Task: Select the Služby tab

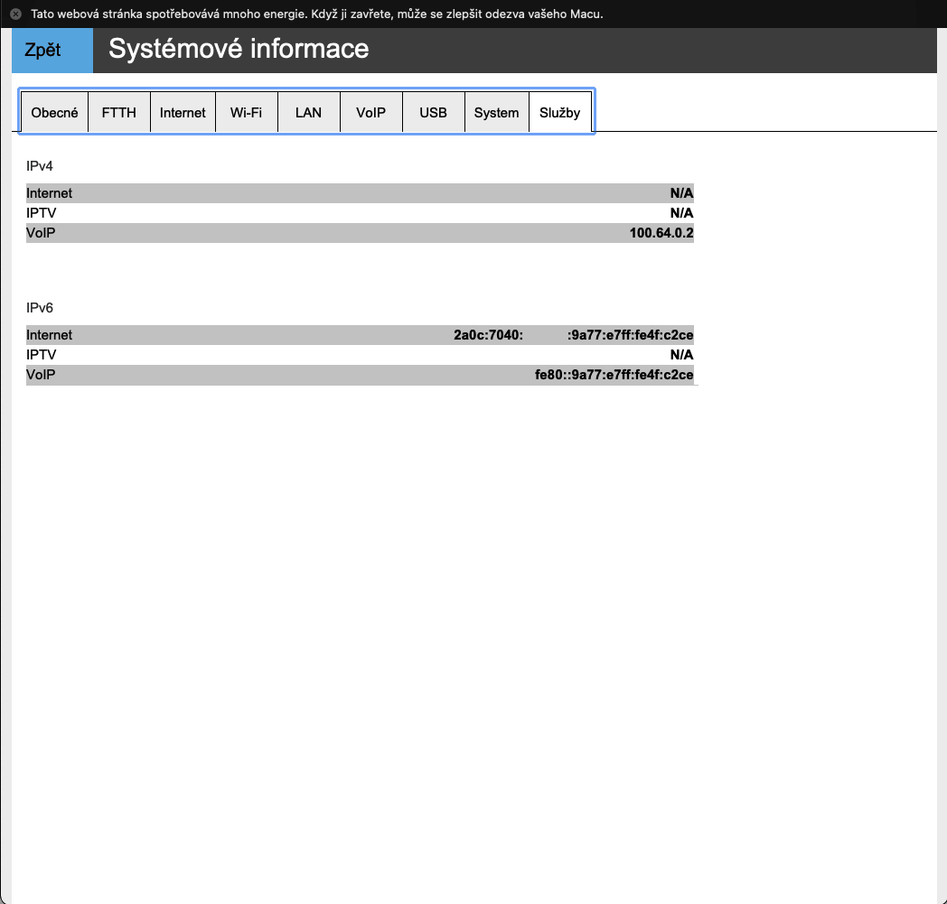Action: point(560,112)
